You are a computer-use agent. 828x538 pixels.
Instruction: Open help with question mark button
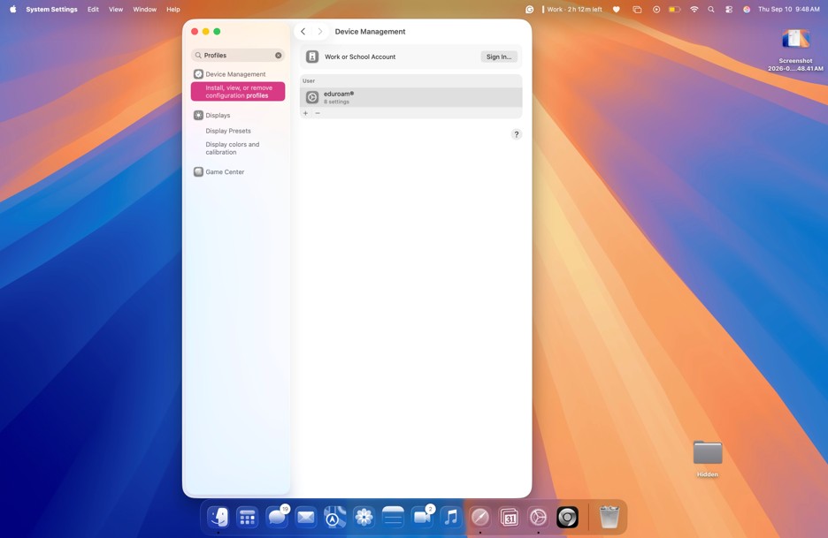517,134
